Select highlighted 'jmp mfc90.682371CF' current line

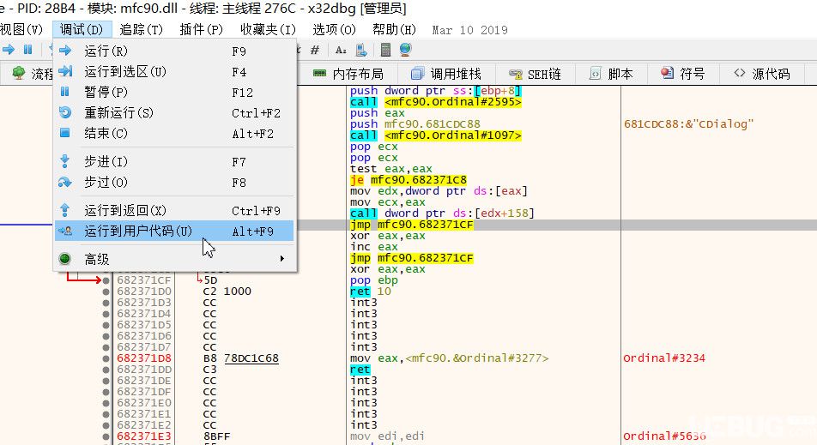(x=412, y=225)
